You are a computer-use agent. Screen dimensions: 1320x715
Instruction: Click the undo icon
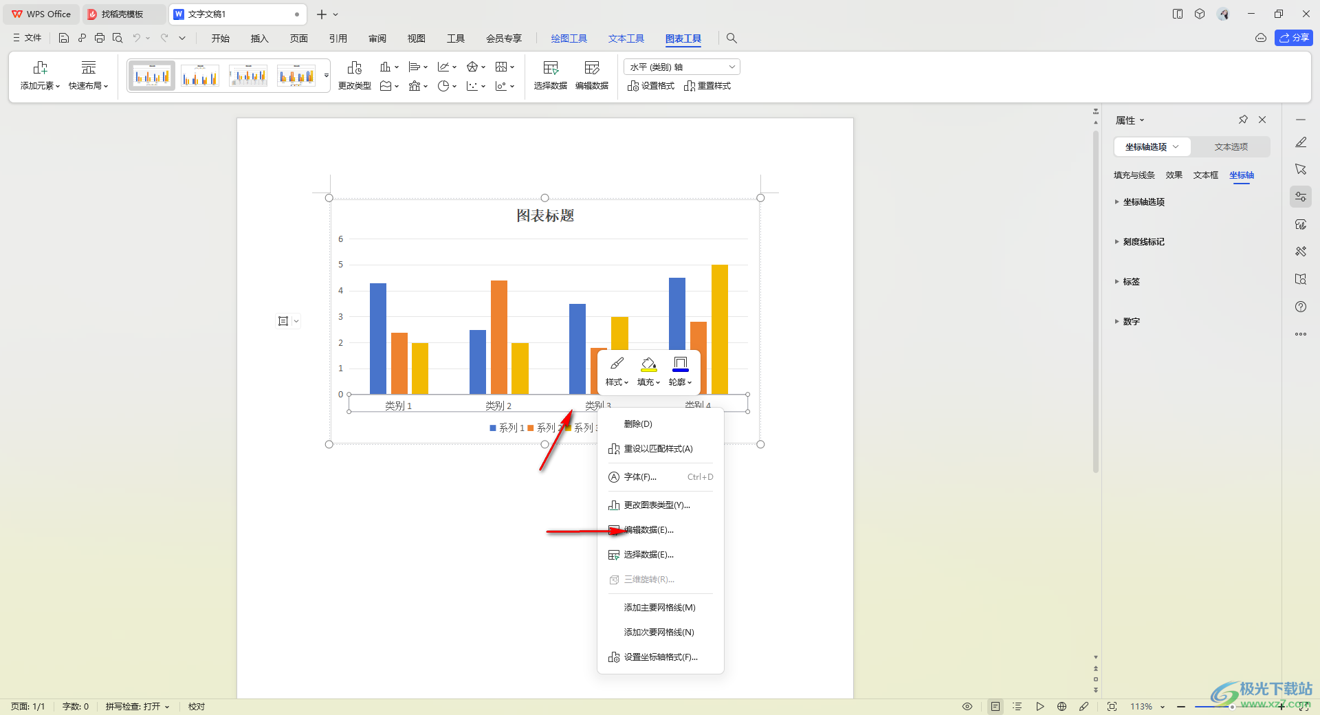pyautogui.click(x=136, y=38)
